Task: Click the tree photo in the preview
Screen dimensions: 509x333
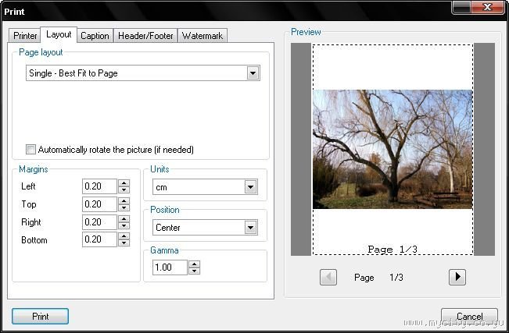Action: (393, 149)
